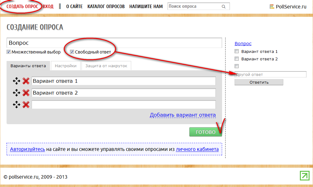
Task: Click the PollService.ru logo
Action: pos(288,7)
